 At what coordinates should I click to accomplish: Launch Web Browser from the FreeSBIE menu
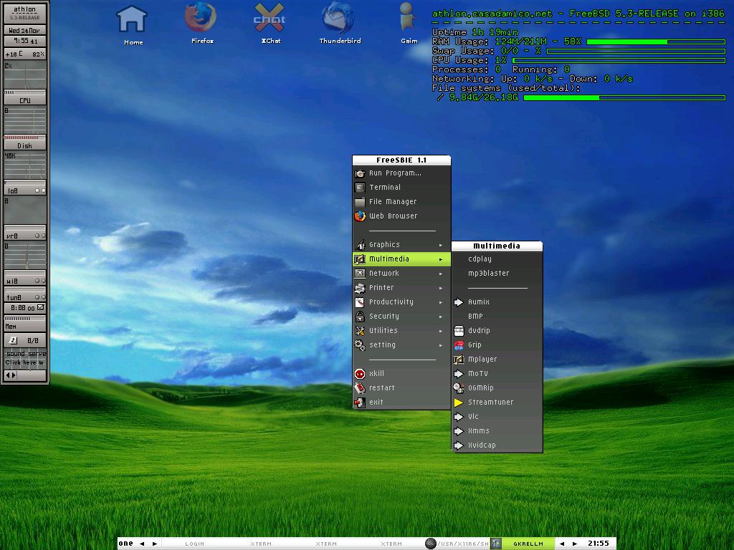click(401, 216)
